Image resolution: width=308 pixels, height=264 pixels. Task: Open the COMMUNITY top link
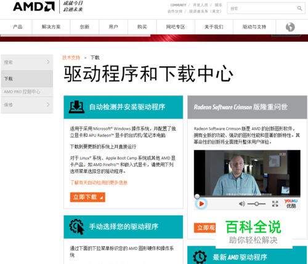point(178,5)
